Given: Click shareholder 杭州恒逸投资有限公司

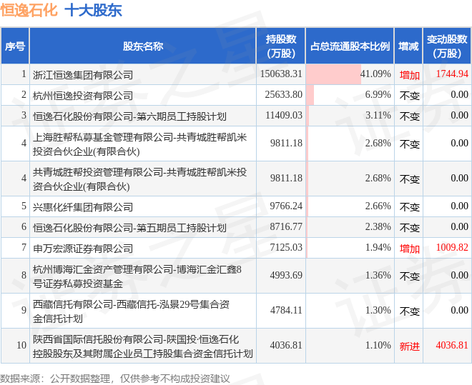Looking at the screenshot, I should pos(83,95).
